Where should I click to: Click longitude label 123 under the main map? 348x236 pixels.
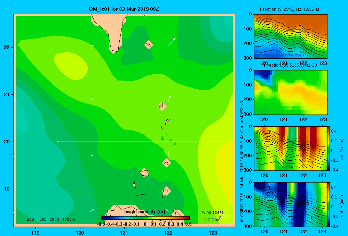pos(213,233)
